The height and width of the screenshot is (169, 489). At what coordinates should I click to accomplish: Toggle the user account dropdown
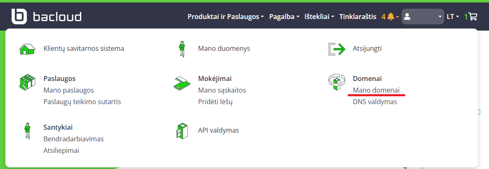(423, 17)
